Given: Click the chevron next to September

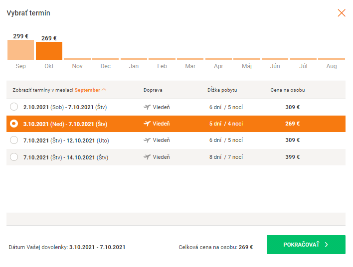Looking at the screenshot, I should click(104, 90).
